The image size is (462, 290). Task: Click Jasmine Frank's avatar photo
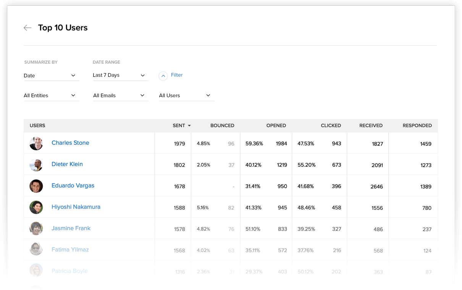point(36,229)
